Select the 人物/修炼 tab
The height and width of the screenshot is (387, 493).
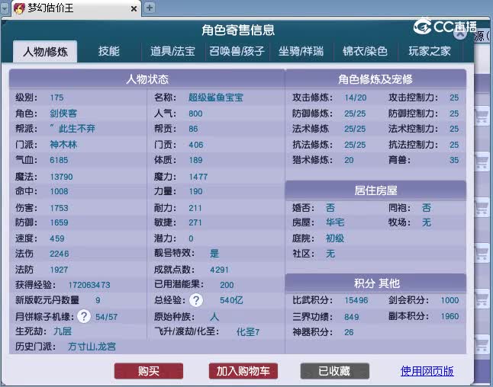(45, 52)
